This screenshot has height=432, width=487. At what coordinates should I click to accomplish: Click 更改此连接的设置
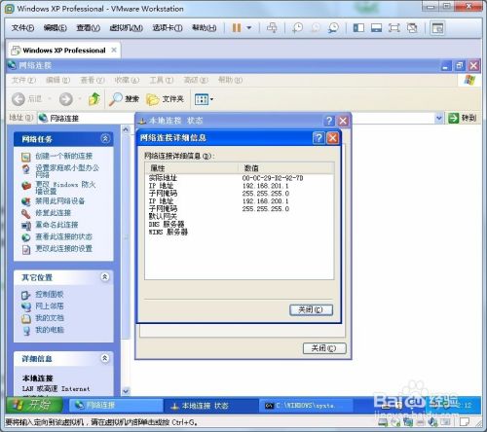tap(64, 249)
